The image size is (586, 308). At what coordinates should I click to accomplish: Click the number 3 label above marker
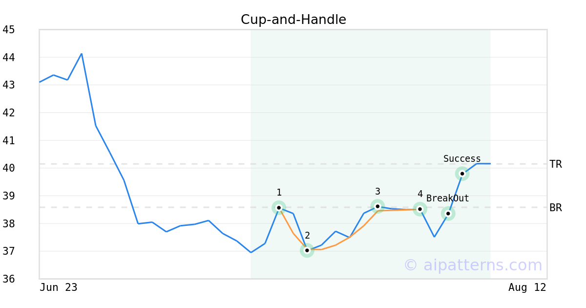point(377,192)
